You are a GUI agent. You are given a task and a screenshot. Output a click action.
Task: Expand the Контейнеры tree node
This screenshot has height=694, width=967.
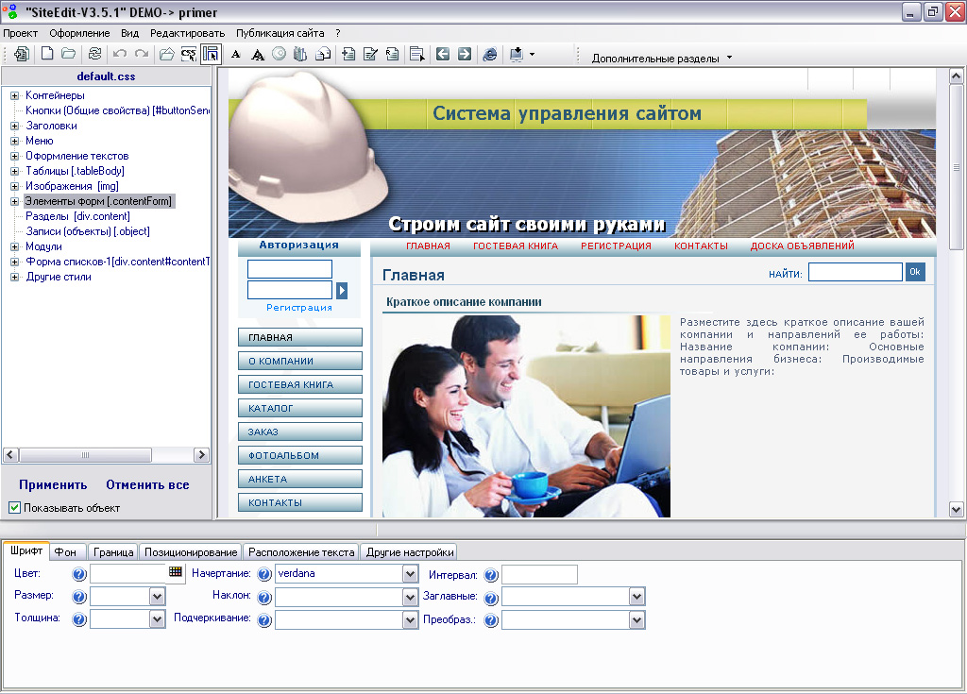coord(15,95)
